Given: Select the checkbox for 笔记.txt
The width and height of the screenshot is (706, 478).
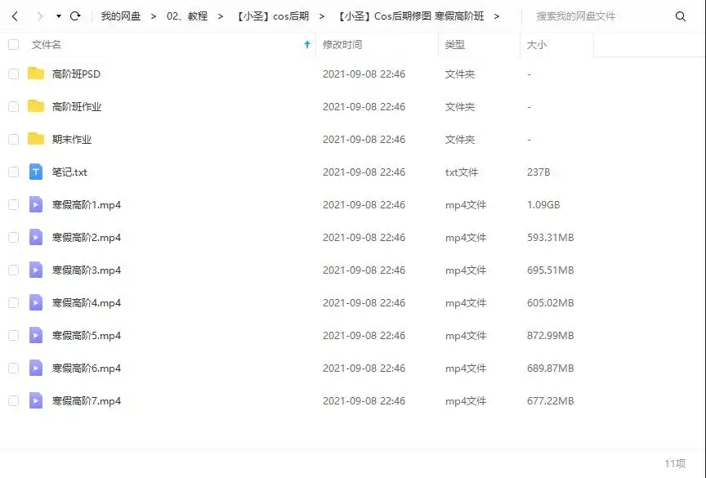Looking at the screenshot, I should coord(13,172).
